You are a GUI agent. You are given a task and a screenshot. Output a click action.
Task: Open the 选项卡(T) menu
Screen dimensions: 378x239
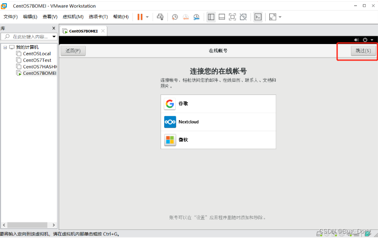click(98, 17)
